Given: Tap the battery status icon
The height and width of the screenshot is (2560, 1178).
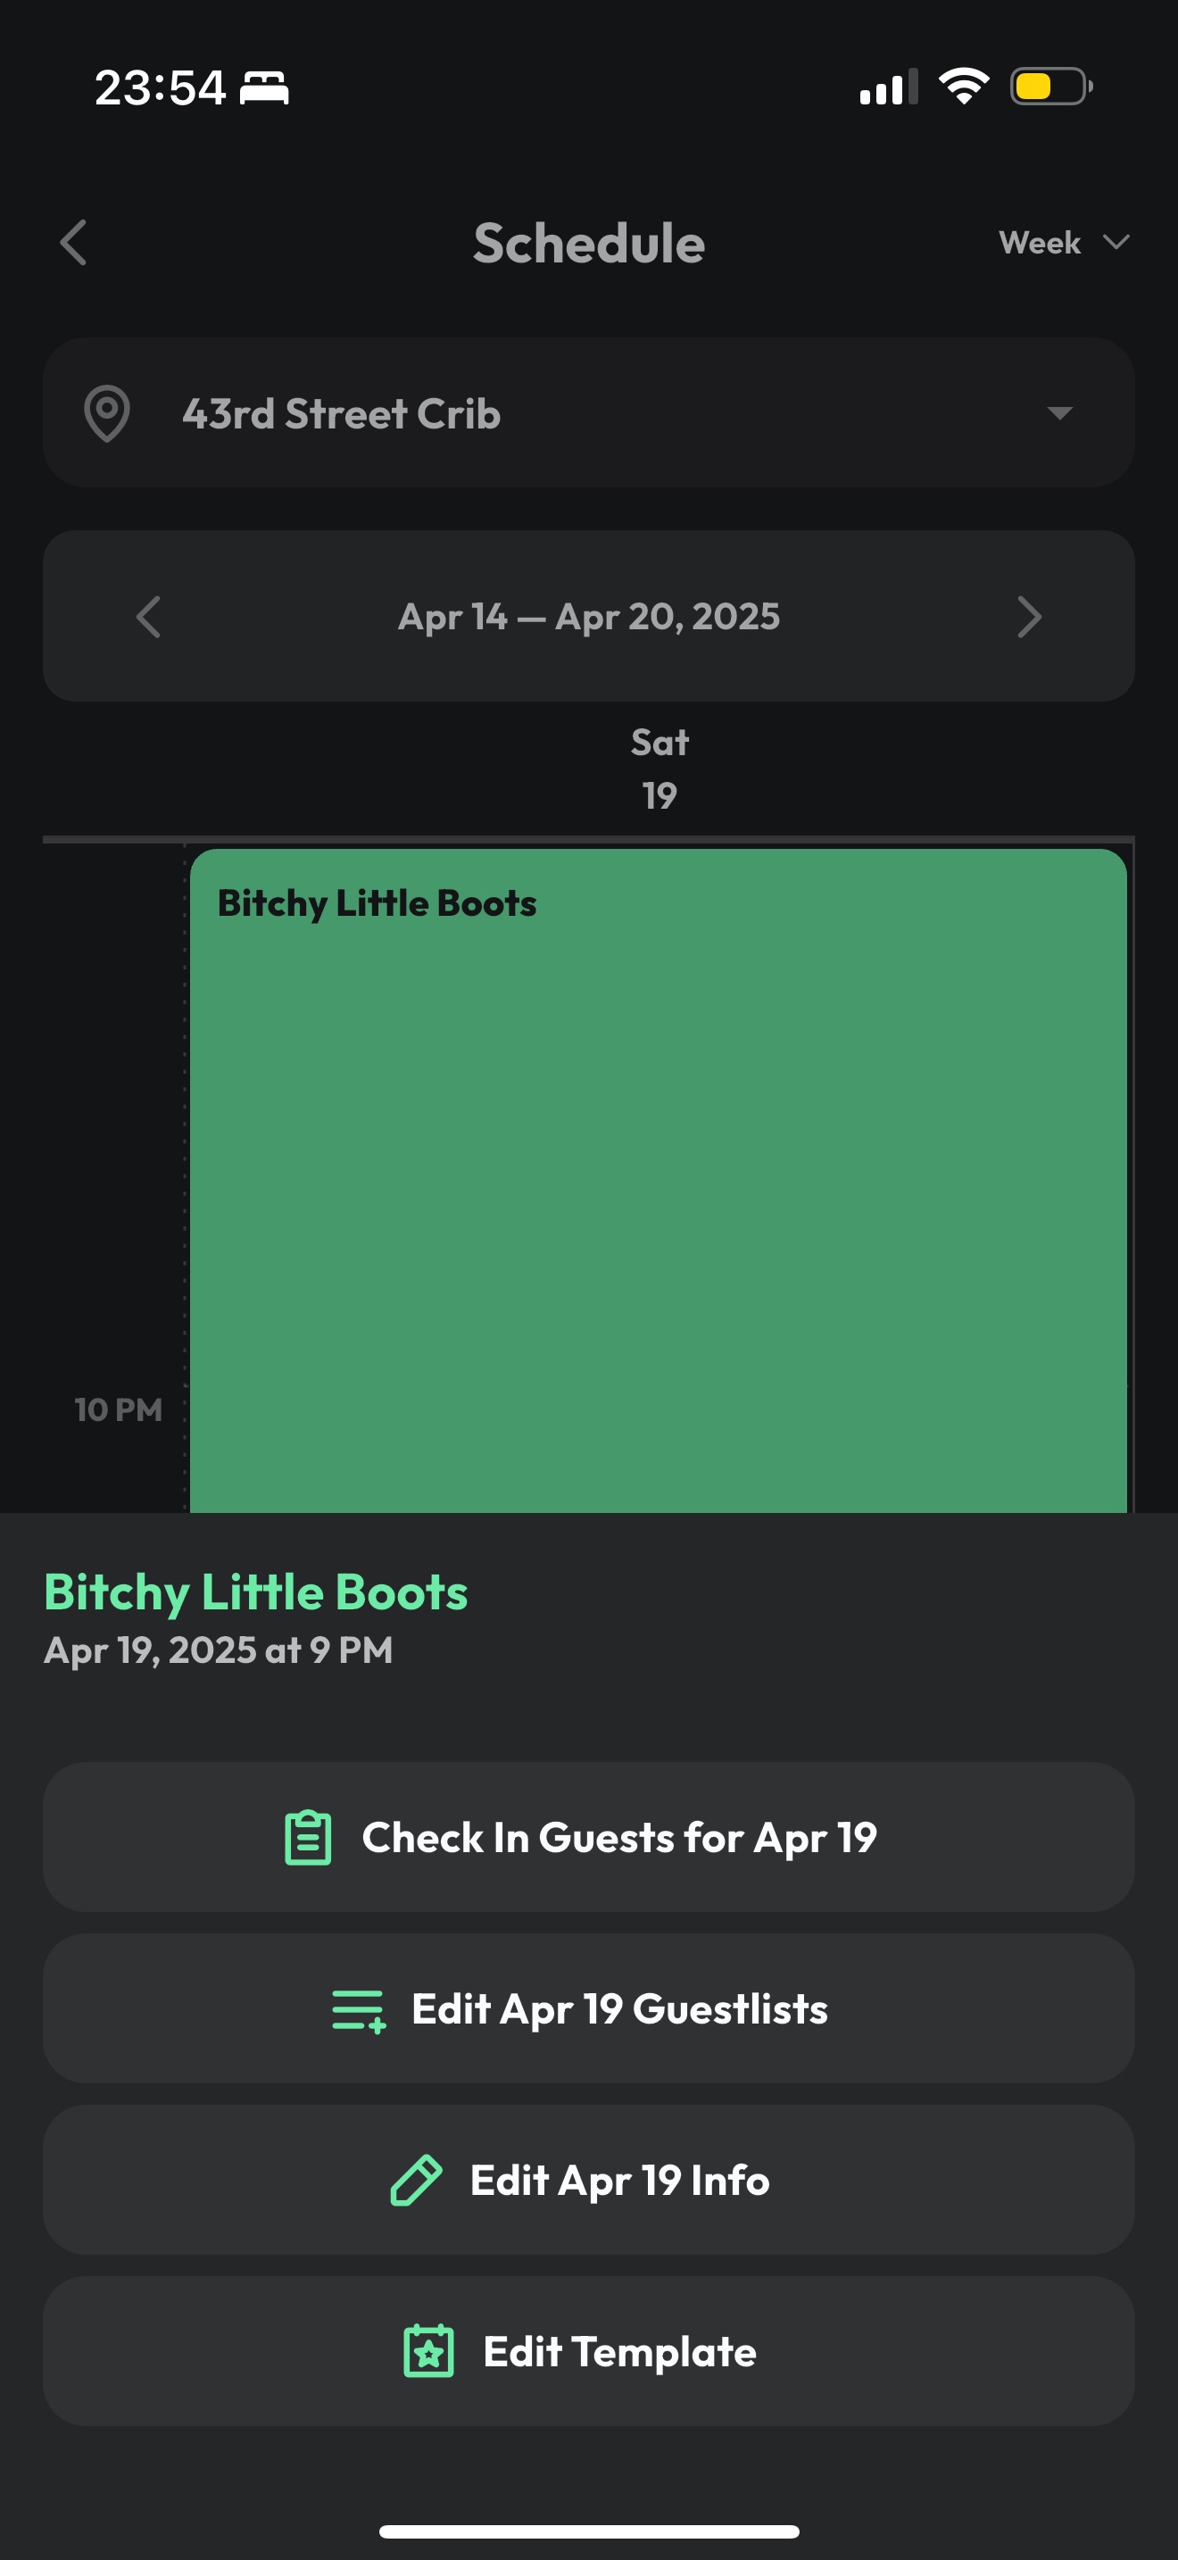Looking at the screenshot, I should coord(1049,87).
